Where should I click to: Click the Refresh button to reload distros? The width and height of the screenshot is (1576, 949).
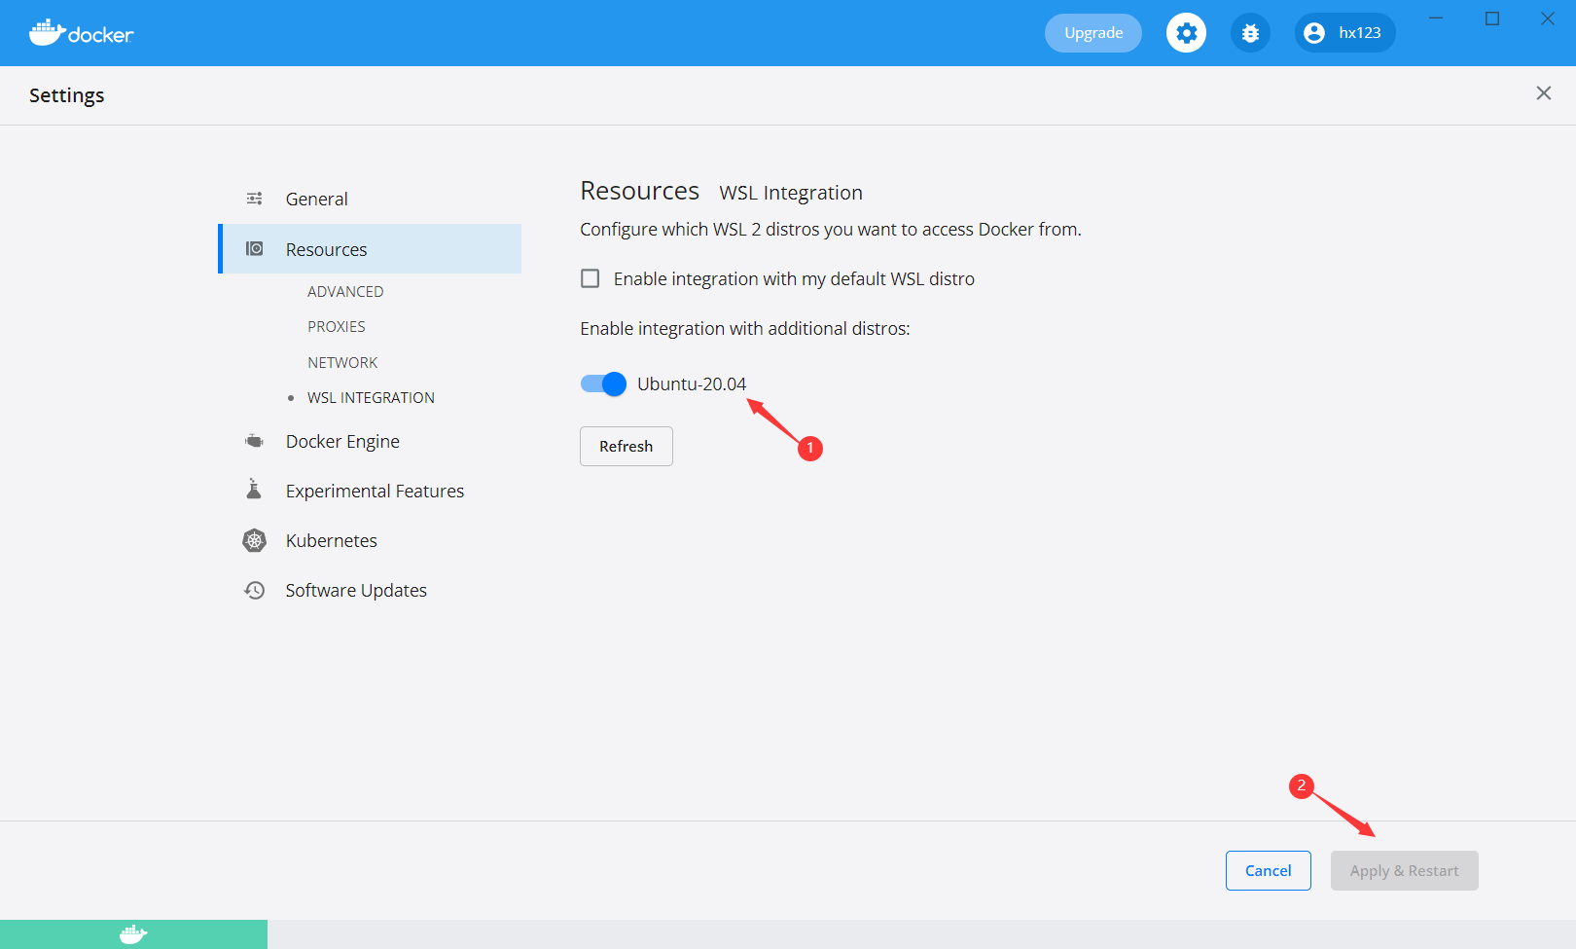626,446
